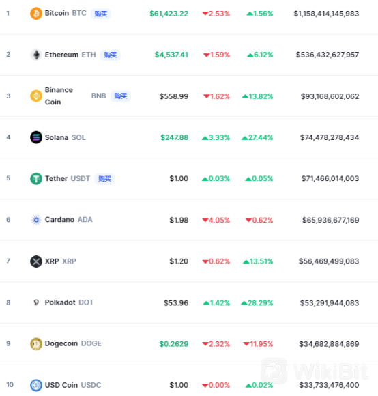The image size is (378, 396).
Task: Open the Cardano ADA name link
Action: click(x=69, y=220)
